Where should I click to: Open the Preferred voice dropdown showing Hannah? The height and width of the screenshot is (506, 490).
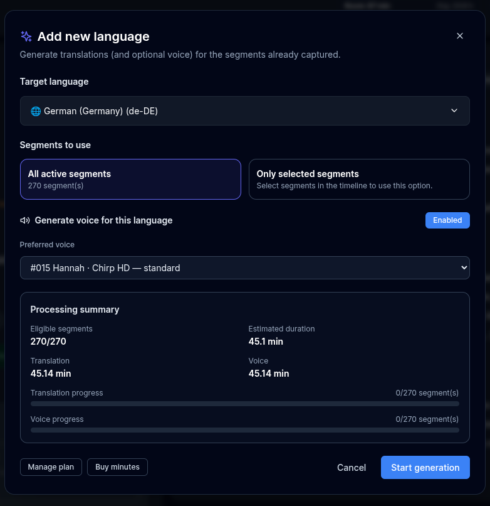tap(244, 268)
